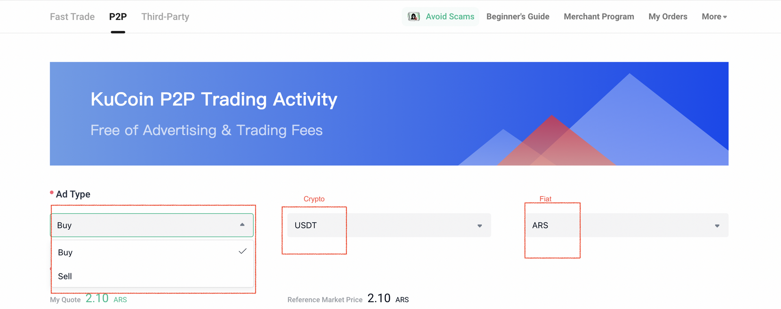Switch to Third-Party tab
The width and height of the screenshot is (781, 309).
165,17
